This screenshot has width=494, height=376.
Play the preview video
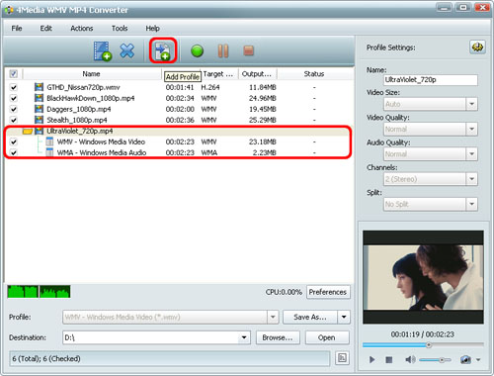pos(371,359)
